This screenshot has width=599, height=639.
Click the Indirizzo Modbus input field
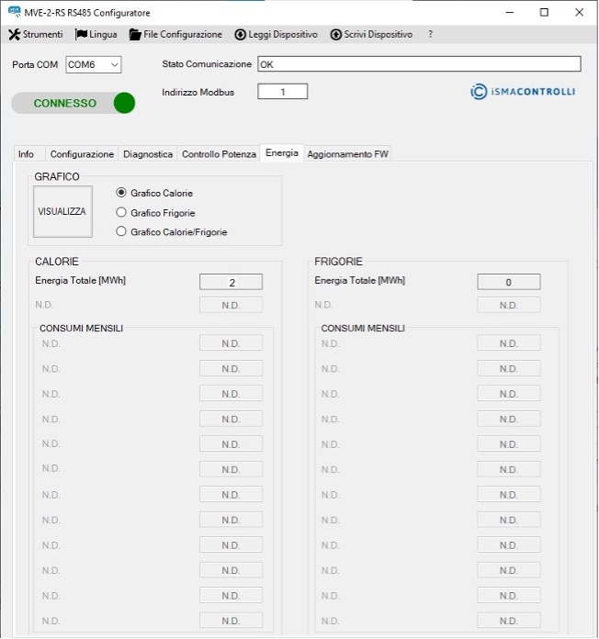pos(282,92)
